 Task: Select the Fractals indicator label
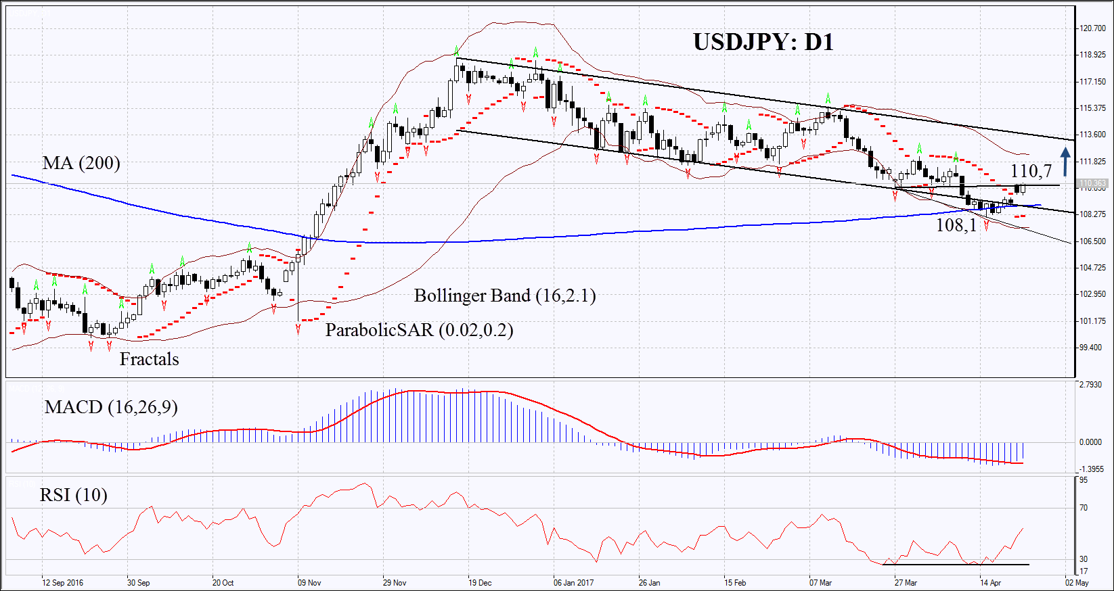pyautogui.click(x=149, y=359)
